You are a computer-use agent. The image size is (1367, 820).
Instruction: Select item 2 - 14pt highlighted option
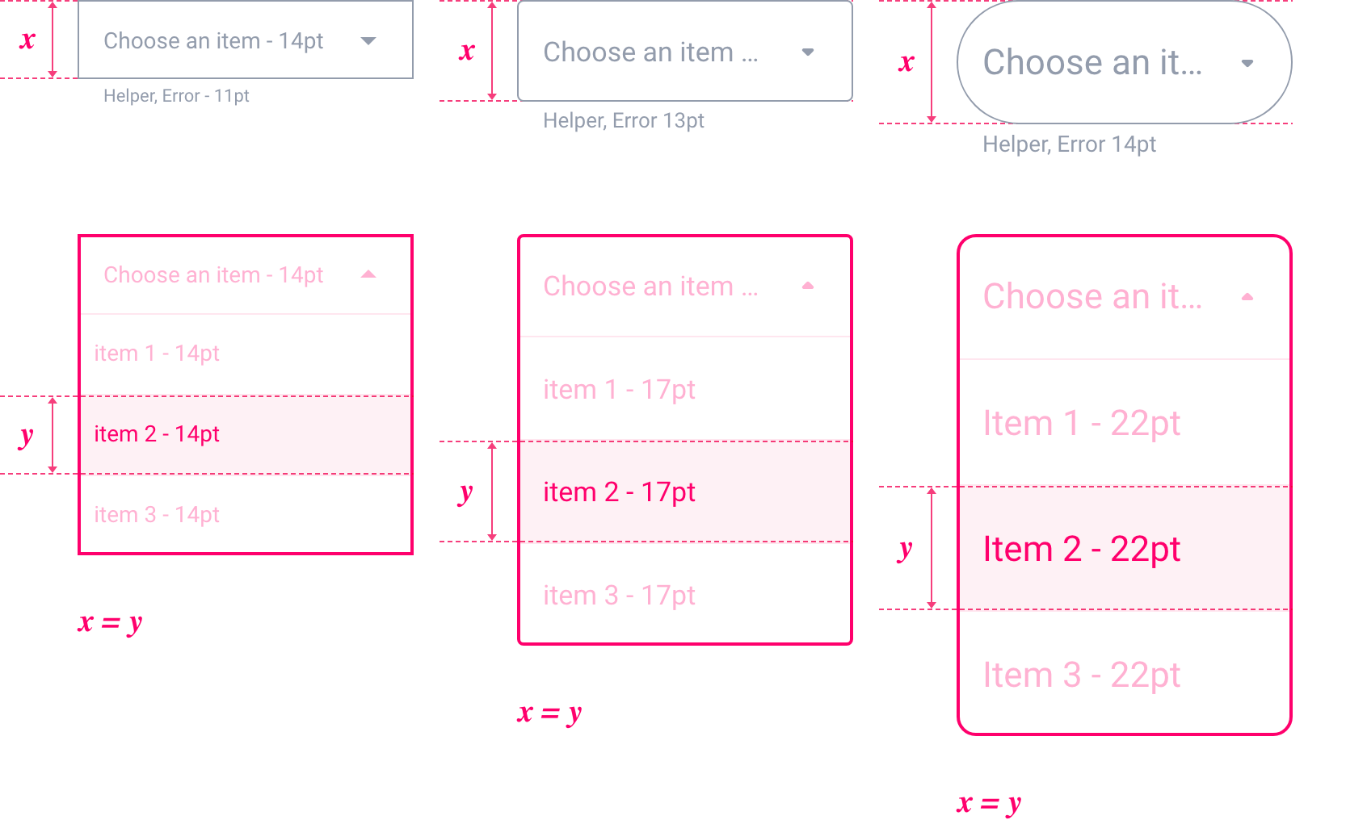(x=157, y=433)
